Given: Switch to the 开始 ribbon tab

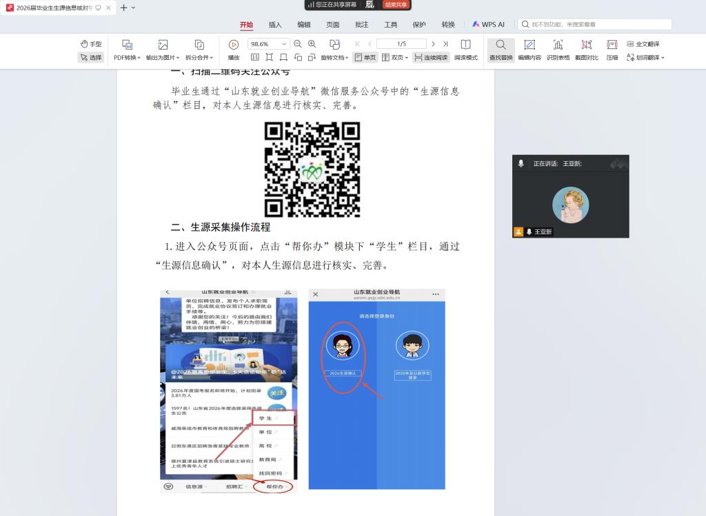Looking at the screenshot, I should (x=246, y=24).
